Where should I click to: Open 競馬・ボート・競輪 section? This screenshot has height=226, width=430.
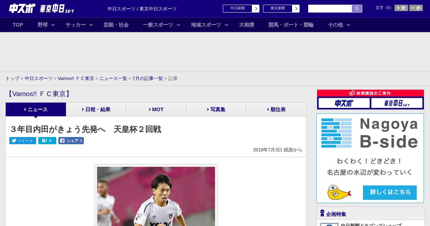tap(291, 25)
